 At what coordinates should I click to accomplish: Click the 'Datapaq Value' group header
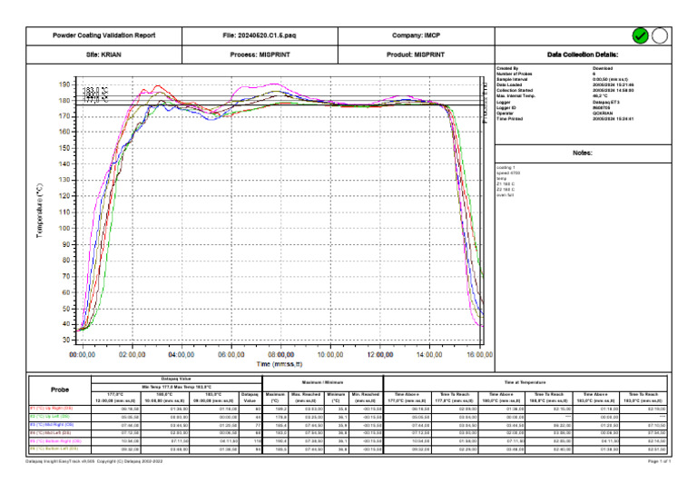tap(176, 379)
